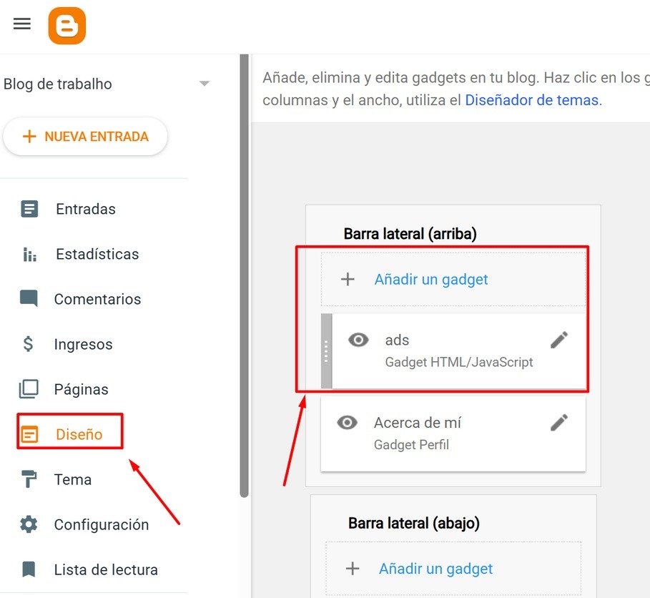Edit the ads gadget with pencil icon
Image resolution: width=650 pixels, height=598 pixels.
(559, 340)
